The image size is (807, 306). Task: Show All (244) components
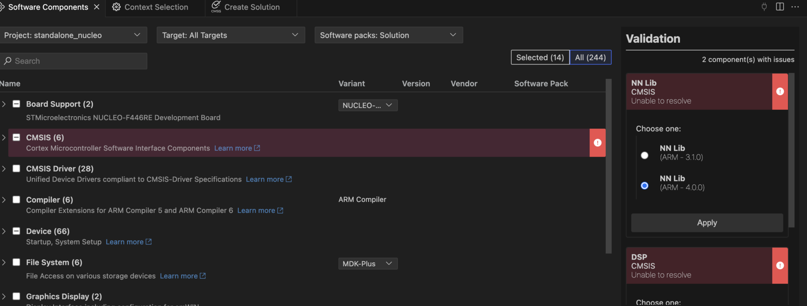[591, 57]
